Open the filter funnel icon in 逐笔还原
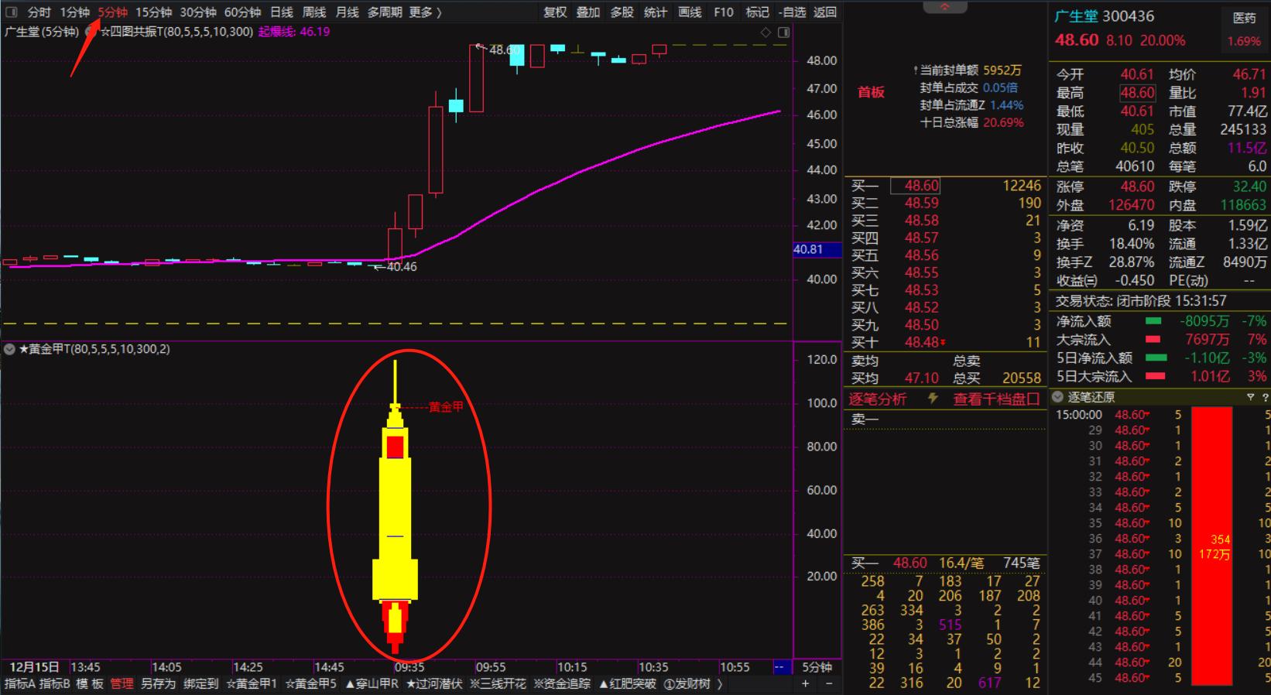The height and width of the screenshot is (695, 1271). tap(1250, 397)
